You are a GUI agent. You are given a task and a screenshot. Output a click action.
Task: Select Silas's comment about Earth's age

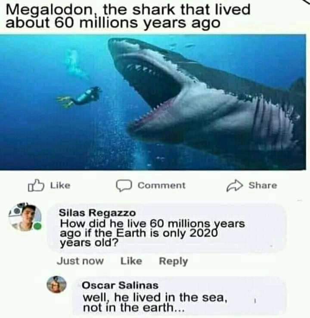(x=152, y=233)
